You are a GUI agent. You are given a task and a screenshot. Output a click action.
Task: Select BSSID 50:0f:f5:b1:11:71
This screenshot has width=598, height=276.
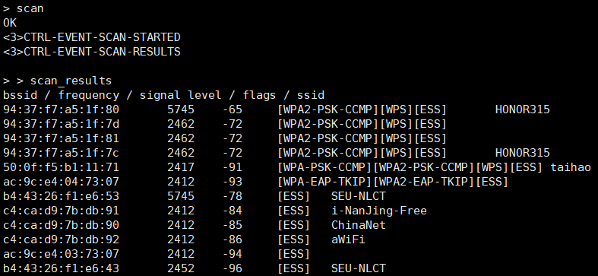(61, 167)
